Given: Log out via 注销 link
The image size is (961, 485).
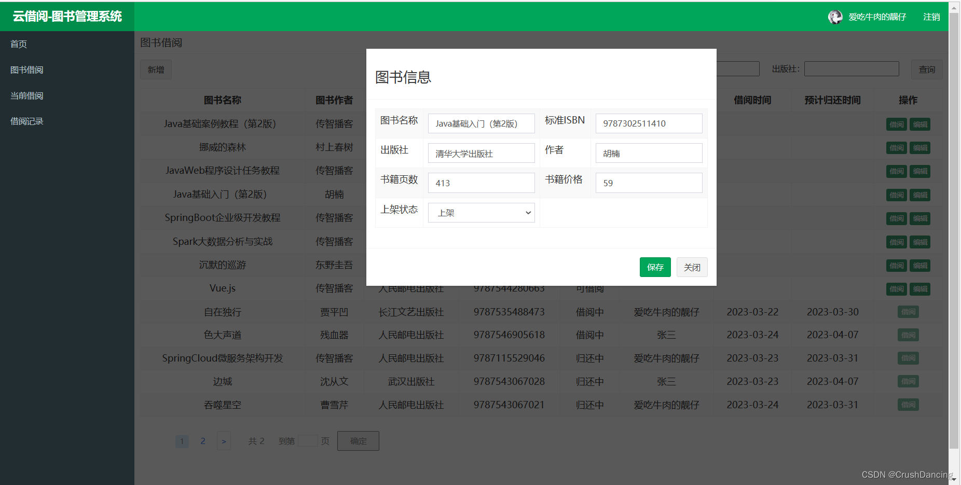Looking at the screenshot, I should [x=931, y=17].
